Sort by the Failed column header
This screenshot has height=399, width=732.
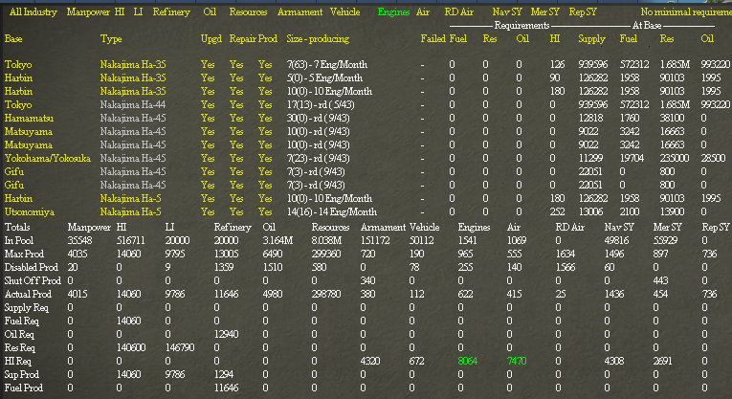point(433,38)
